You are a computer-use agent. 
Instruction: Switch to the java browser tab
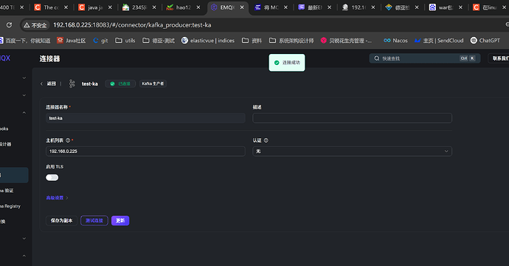coord(95,7)
